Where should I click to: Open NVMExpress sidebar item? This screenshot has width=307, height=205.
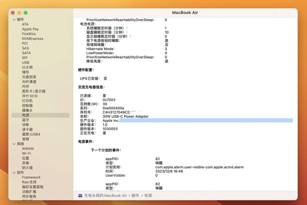(x=32, y=39)
